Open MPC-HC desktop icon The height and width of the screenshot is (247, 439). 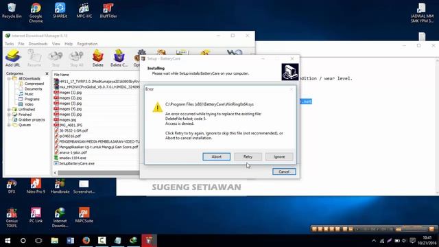(x=84, y=11)
